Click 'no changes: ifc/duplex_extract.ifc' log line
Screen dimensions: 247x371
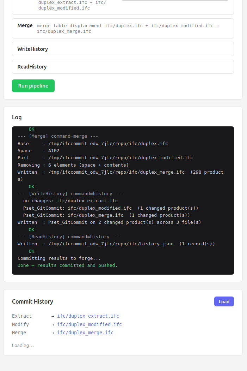pyautogui.click(x=70, y=201)
